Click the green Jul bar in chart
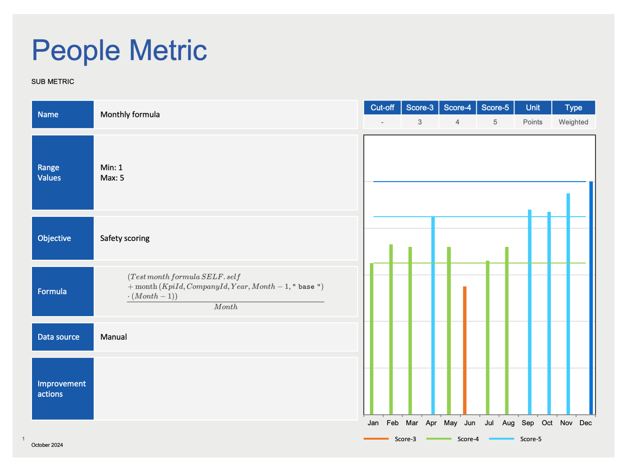The width and height of the screenshot is (627, 470). pos(487,337)
